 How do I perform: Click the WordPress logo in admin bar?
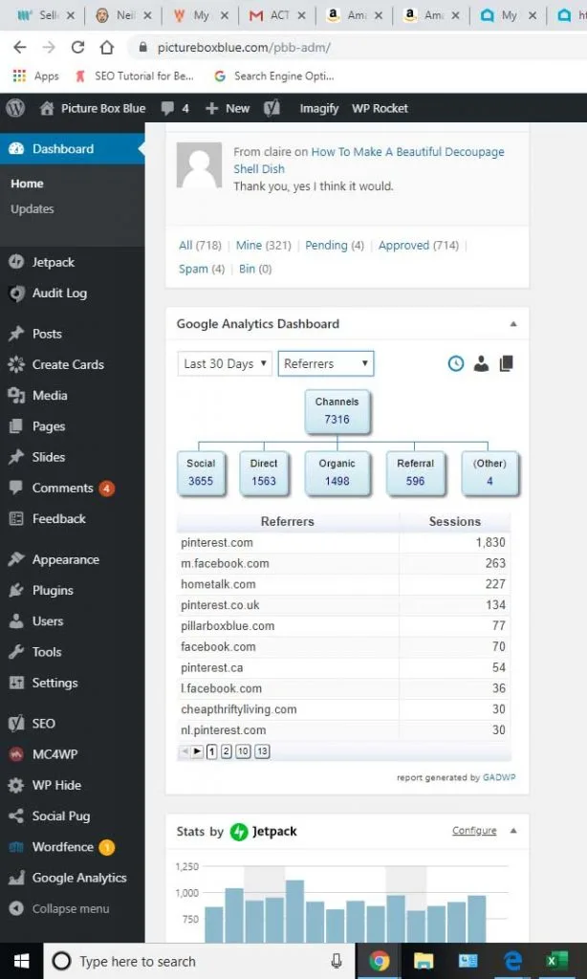[x=15, y=108]
